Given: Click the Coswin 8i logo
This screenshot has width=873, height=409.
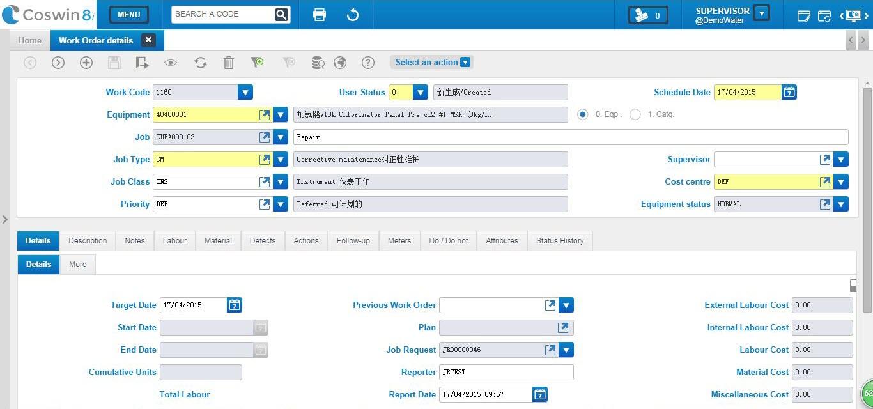Looking at the screenshot, I should pyautogui.click(x=49, y=15).
